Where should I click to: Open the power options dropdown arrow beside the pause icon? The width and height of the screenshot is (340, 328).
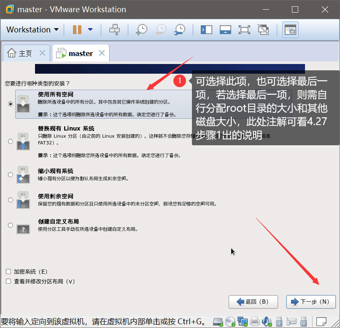coord(90,29)
